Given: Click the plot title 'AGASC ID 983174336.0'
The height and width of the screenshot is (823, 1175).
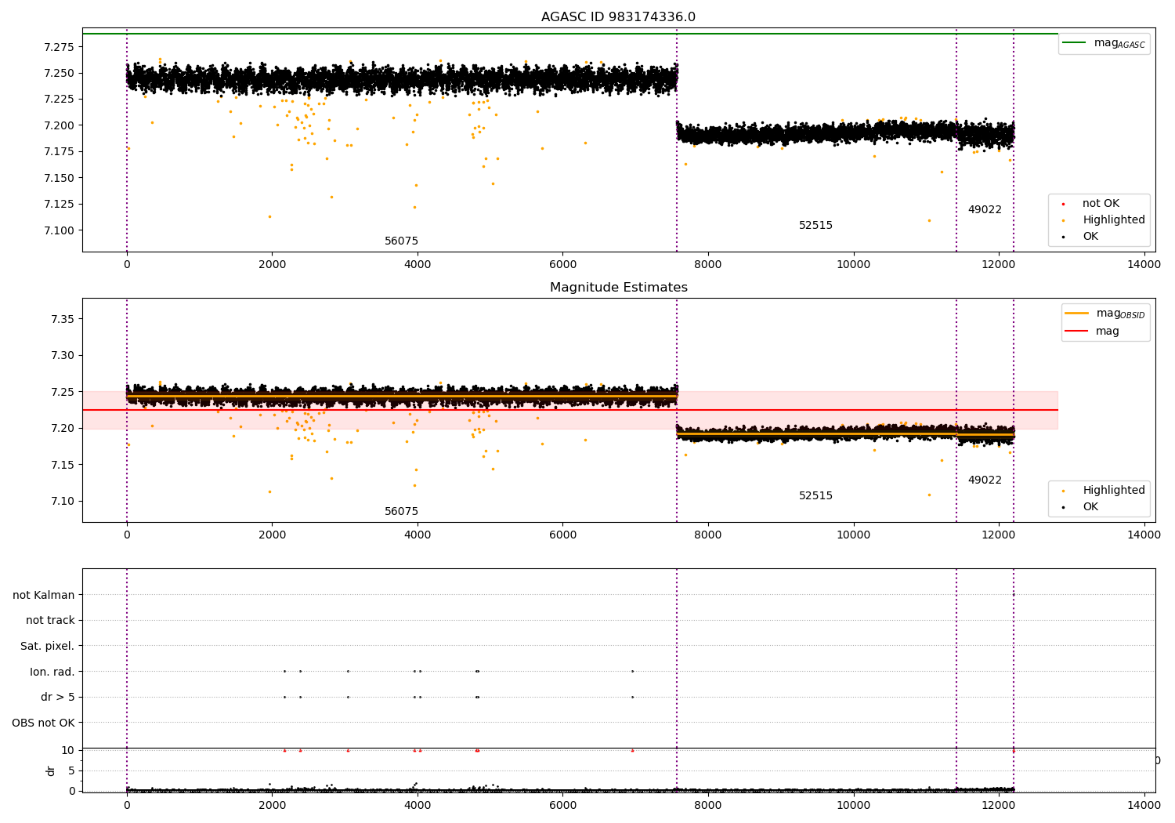Looking at the screenshot, I should point(618,17).
